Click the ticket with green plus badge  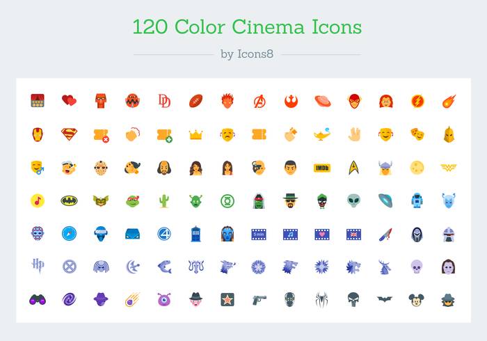click(x=165, y=136)
